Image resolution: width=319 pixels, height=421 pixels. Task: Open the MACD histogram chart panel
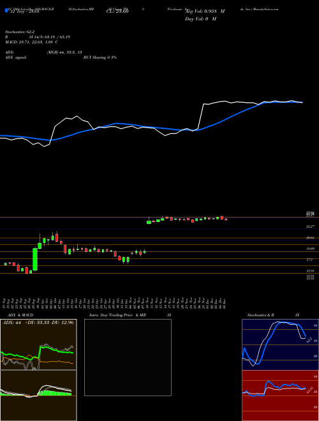click(38, 395)
